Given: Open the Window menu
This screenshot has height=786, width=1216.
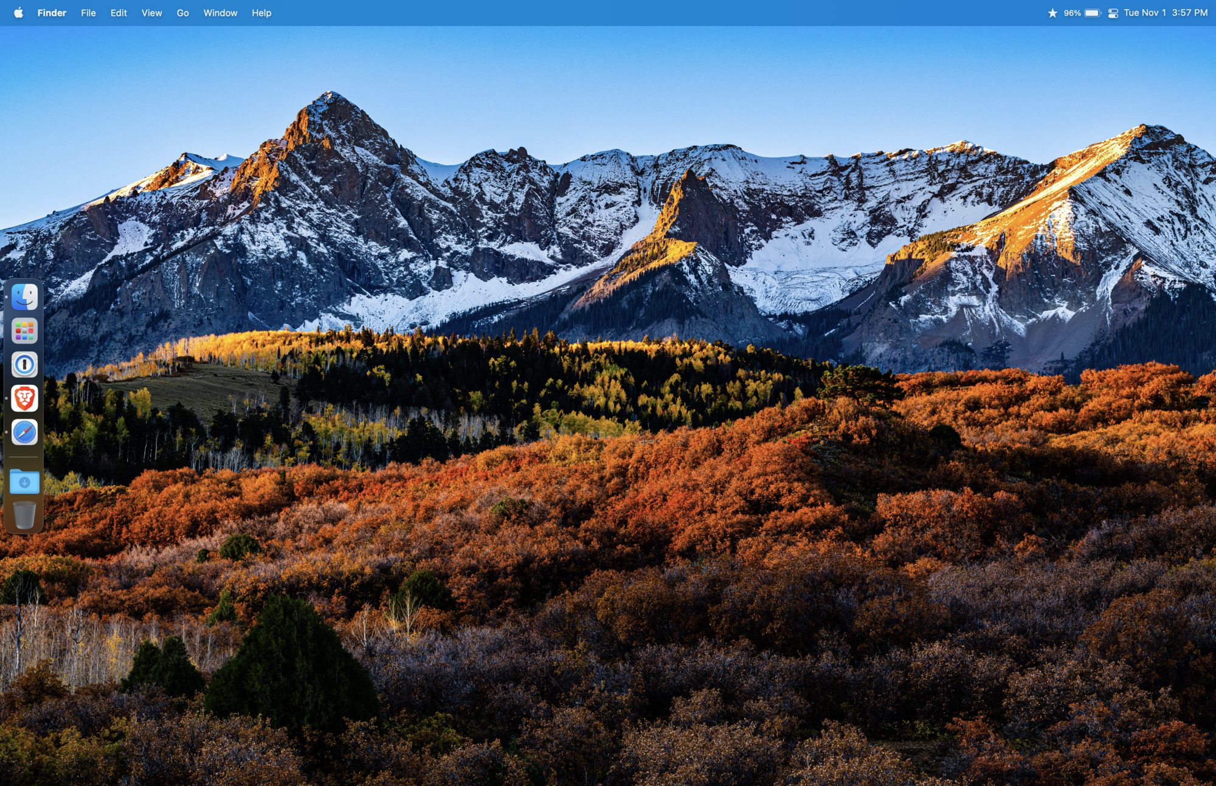Looking at the screenshot, I should (x=220, y=13).
